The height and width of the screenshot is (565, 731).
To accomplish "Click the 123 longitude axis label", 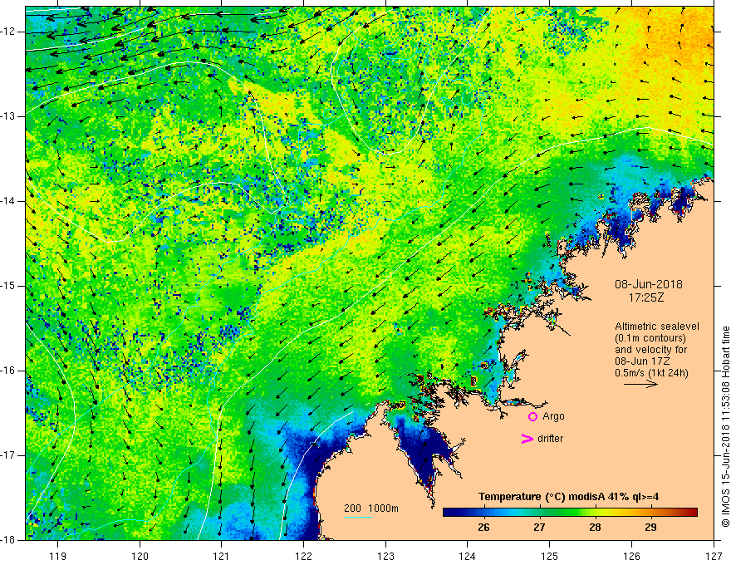I will [x=385, y=556].
